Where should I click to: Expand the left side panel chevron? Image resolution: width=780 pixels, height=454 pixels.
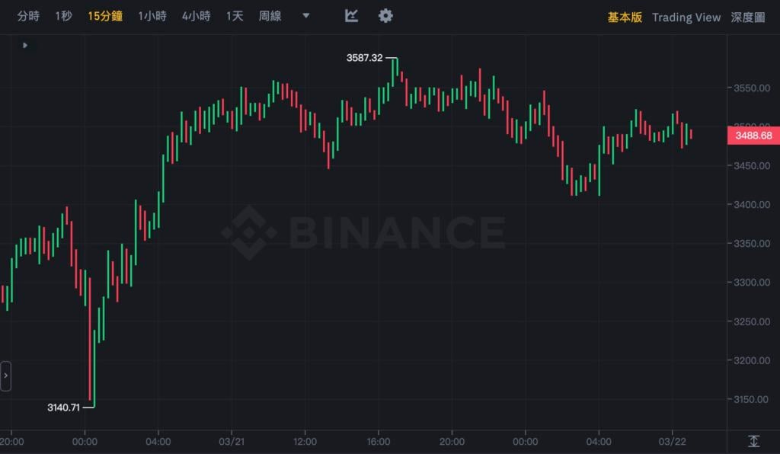pyautogui.click(x=5, y=376)
